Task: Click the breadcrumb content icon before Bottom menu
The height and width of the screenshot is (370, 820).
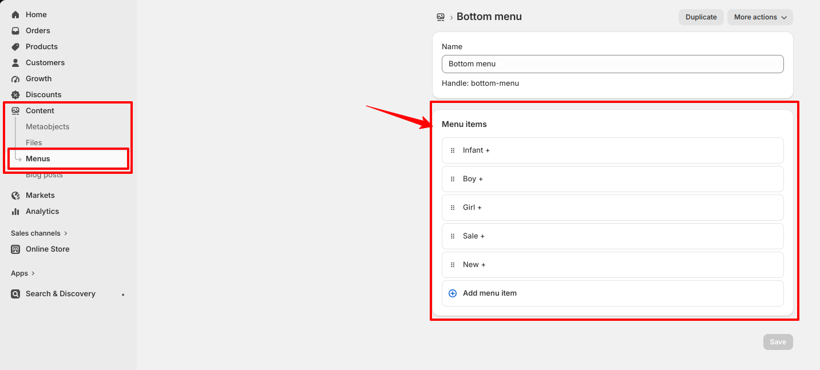Action: click(441, 17)
